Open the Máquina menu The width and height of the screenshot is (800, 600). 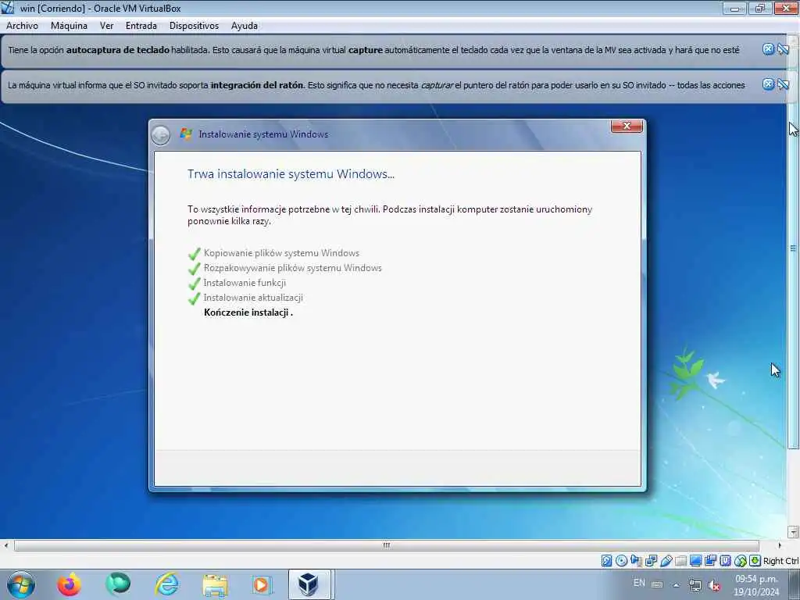point(69,26)
